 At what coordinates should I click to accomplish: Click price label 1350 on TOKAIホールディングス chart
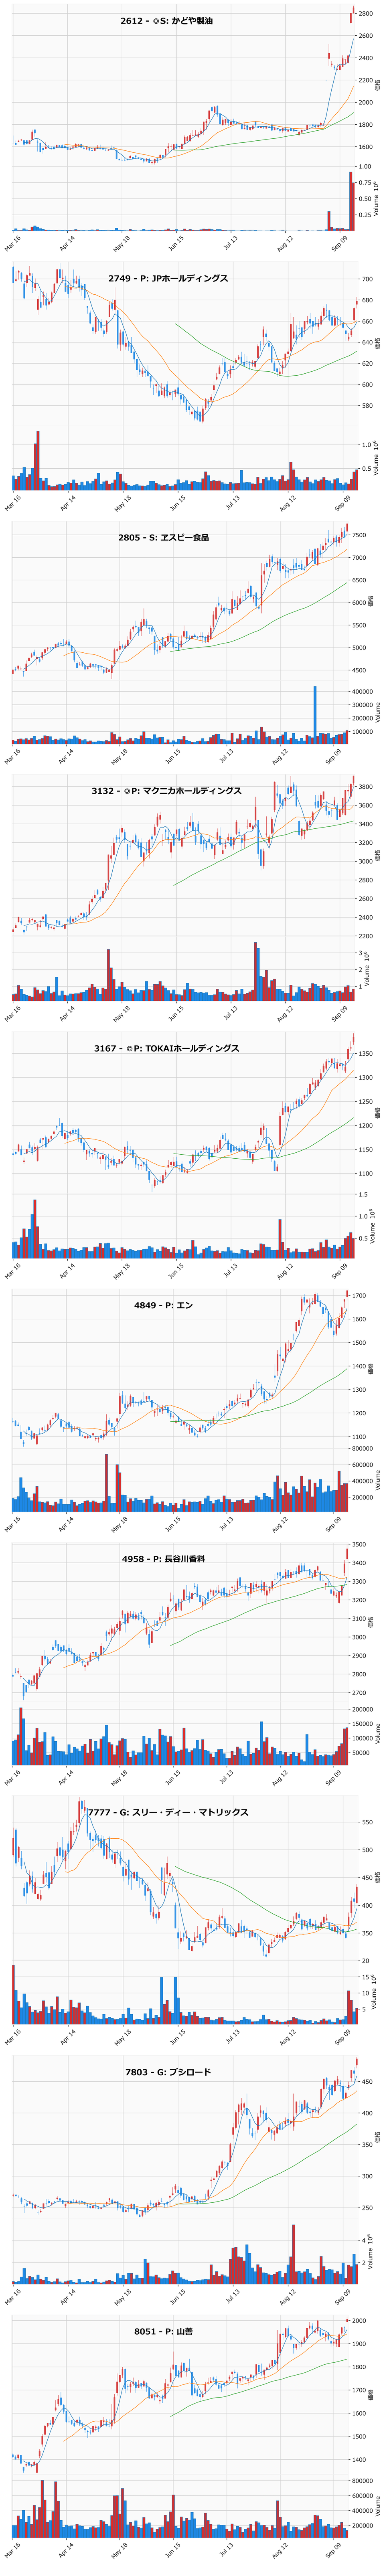click(x=366, y=1053)
